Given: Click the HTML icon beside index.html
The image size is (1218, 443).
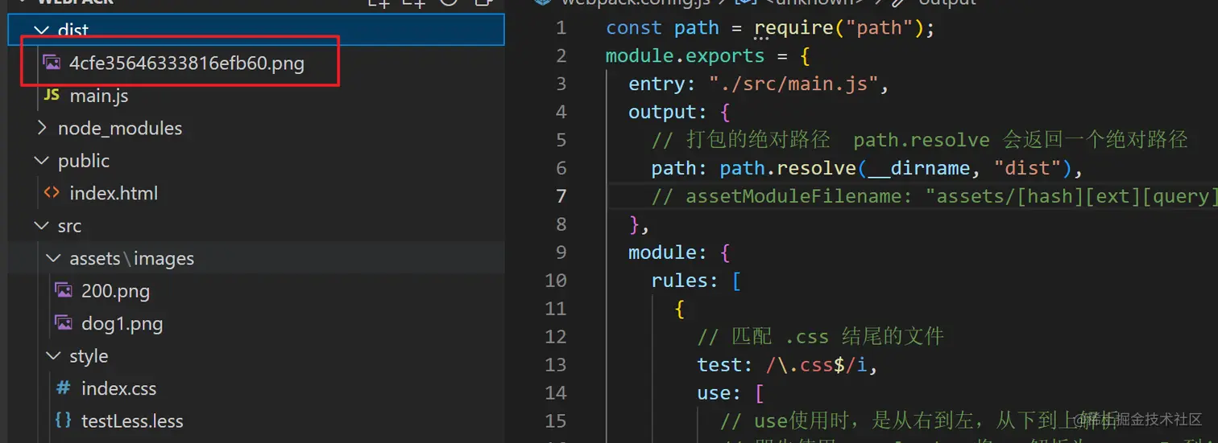Looking at the screenshot, I should (x=52, y=193).
